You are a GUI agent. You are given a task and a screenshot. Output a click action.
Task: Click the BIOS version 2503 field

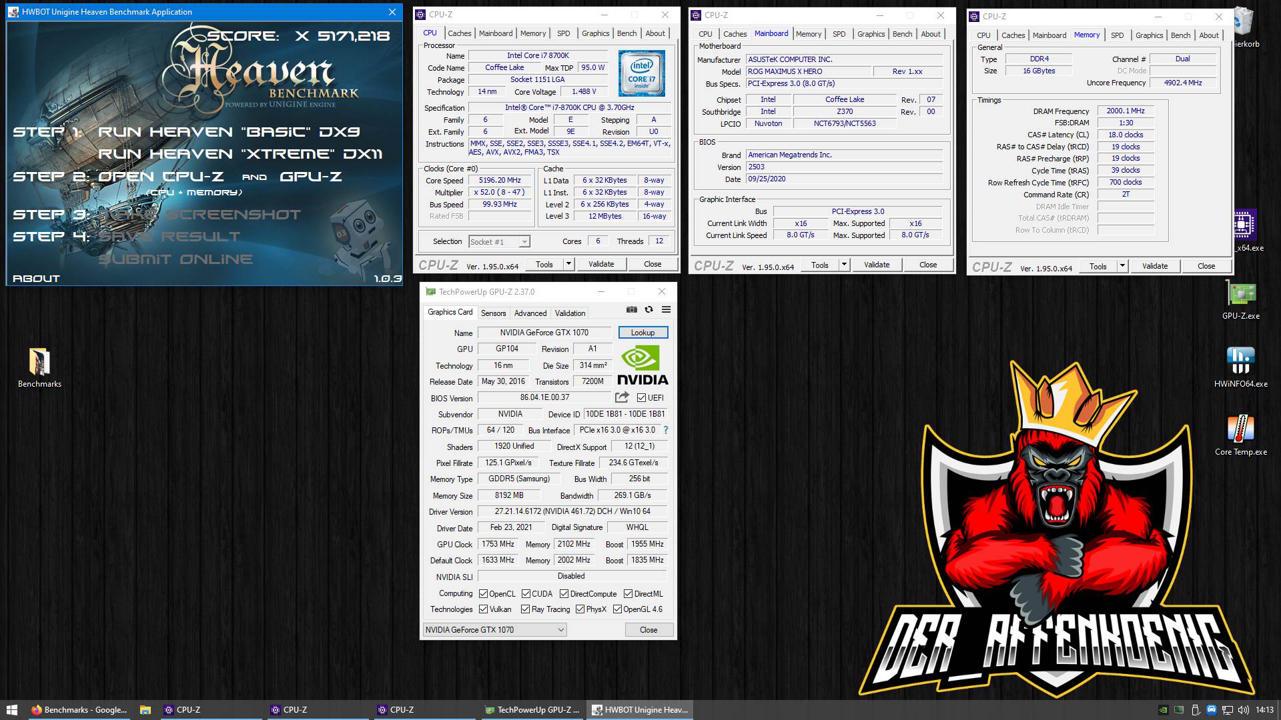(x=844, y=167)
